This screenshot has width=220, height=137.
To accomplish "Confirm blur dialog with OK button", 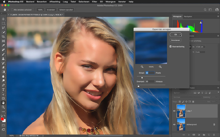I will (x=176, y=35).
